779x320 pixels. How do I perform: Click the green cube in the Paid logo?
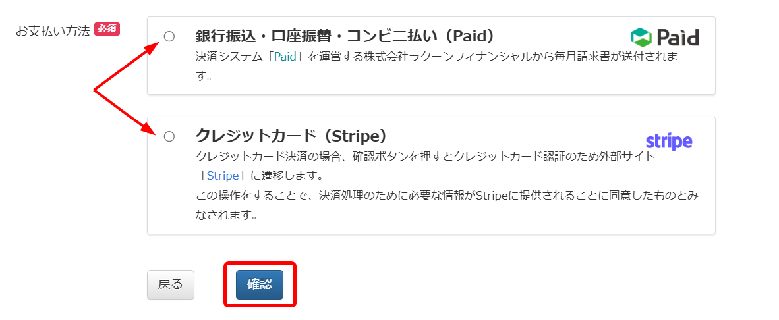641,38
